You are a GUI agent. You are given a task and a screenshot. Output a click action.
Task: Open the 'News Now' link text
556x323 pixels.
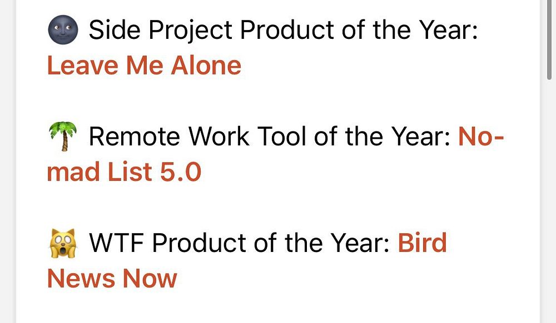[x=112, y=279]
